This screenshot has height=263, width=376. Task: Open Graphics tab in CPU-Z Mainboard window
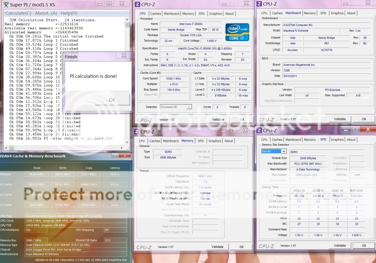pyautogui.click(x=337, y=13)
